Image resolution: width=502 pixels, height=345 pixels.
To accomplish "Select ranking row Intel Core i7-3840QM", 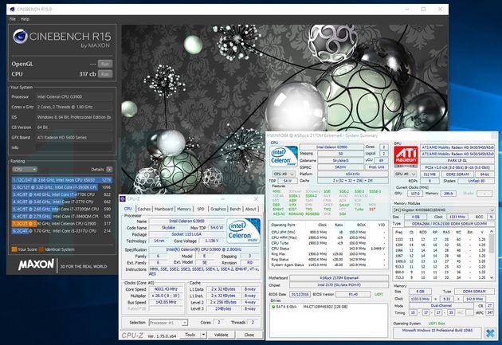I will (62, 217).
